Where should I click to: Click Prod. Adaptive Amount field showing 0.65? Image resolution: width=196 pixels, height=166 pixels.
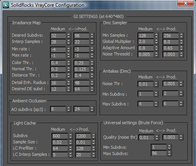click(171, 48)
